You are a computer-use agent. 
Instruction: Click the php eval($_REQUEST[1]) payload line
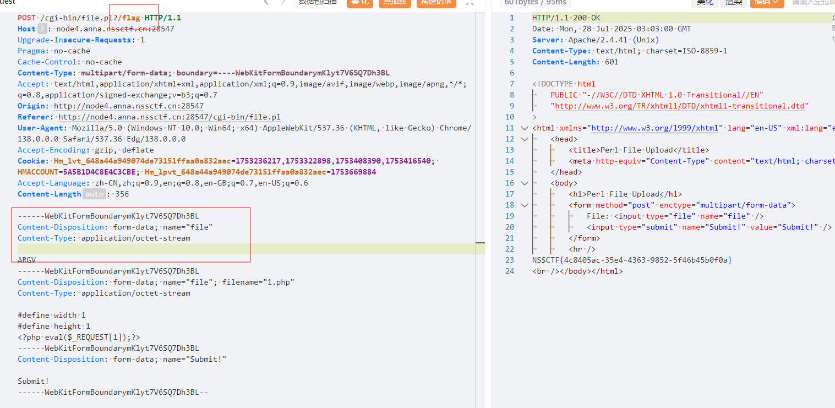coord(79,337)
